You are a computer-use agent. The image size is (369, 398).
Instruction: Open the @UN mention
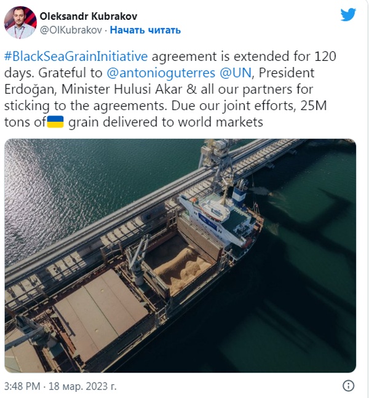pyautogui.click(x=236, y=73)
